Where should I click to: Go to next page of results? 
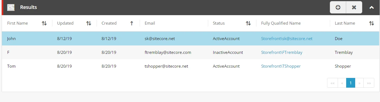(x=359, y=83)
